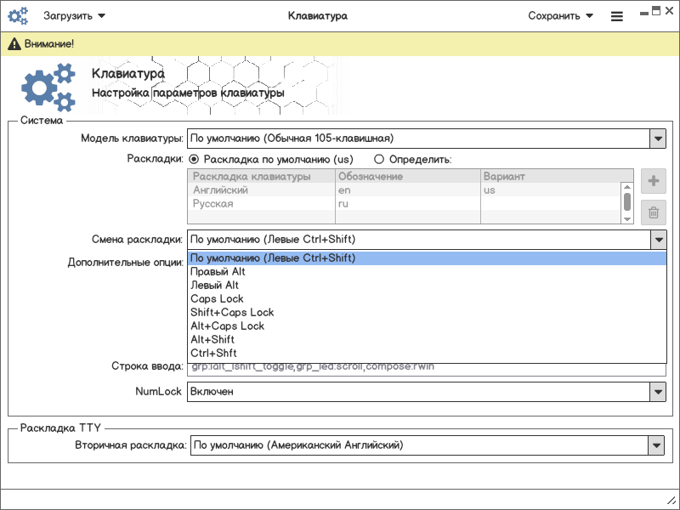Select 'Caps Lock' option in the list
The image size is (680, 510).
(x=217, y=299)
